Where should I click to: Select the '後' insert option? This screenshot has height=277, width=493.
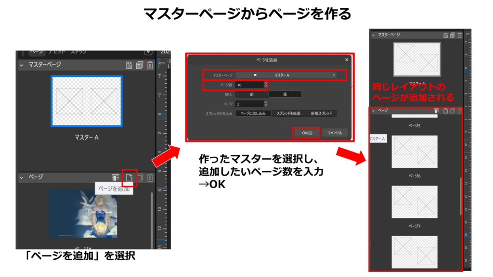pyautogui.click(x=285, y=94)
